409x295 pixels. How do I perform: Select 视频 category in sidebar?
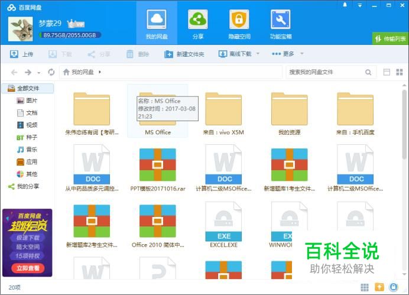(27, 125)
